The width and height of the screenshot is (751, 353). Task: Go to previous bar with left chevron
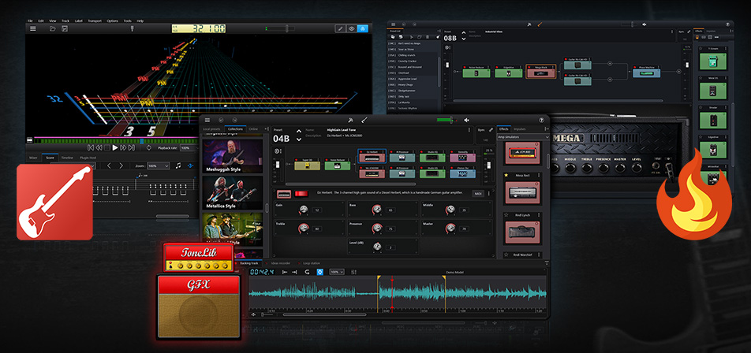coord(109,165)
